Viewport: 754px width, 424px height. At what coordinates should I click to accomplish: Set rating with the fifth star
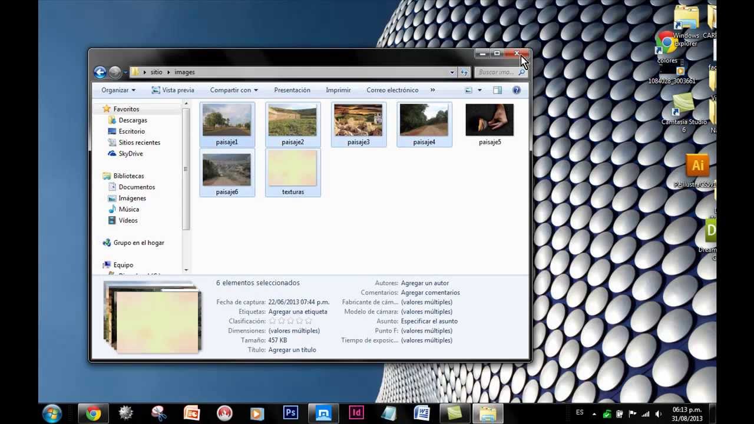(309, 321)
